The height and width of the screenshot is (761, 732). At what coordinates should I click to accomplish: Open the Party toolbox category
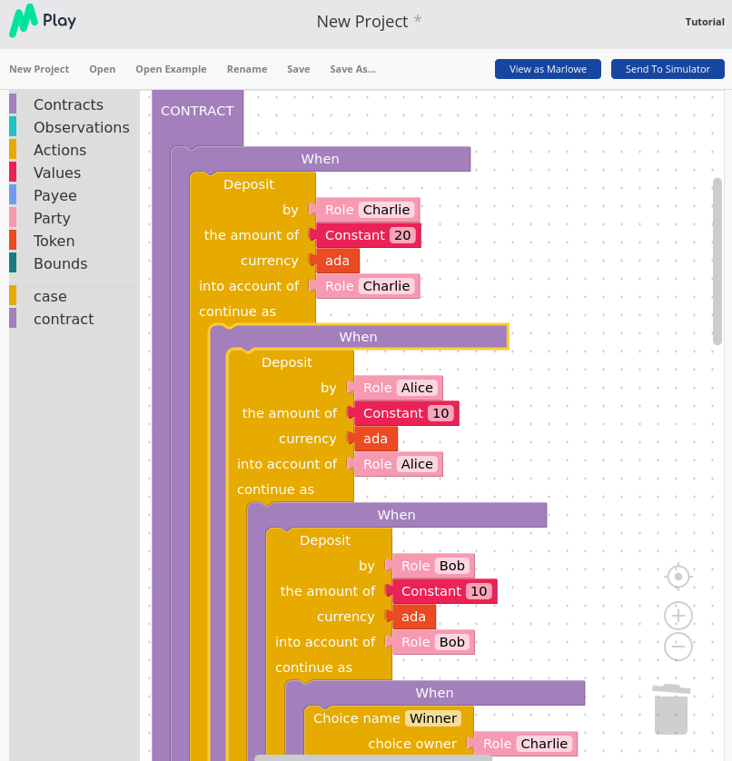(52, 218)
